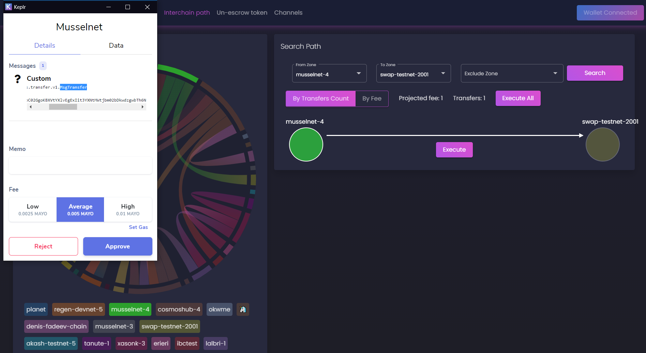The image size is (646, 353).
Task: Click the swap-testnet-2001 node circle
Action: point(603,144)
